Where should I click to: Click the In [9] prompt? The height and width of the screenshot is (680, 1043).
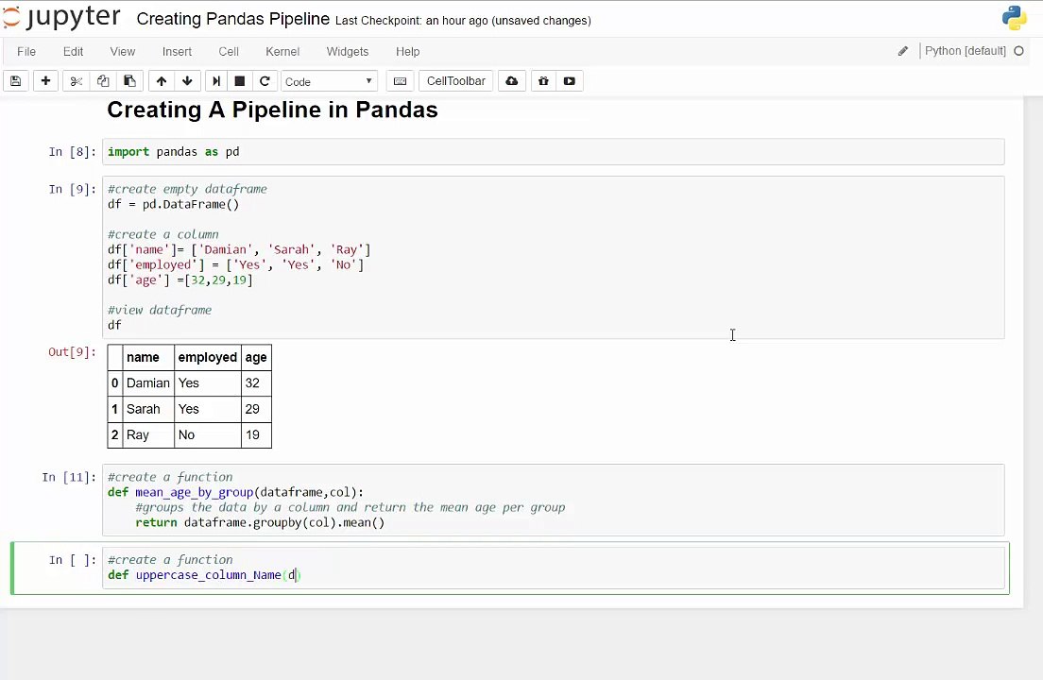(72, 190)
